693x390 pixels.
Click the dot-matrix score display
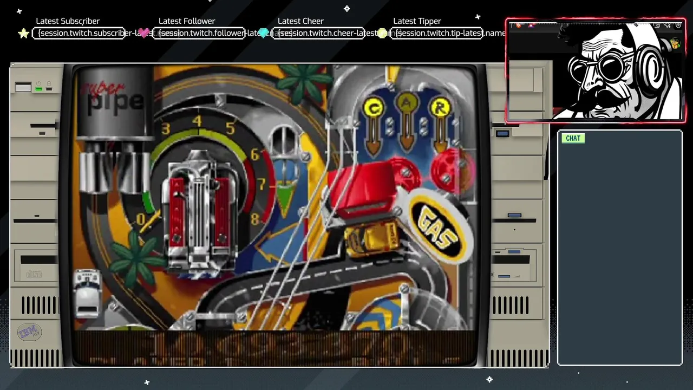tap(275, 348)
